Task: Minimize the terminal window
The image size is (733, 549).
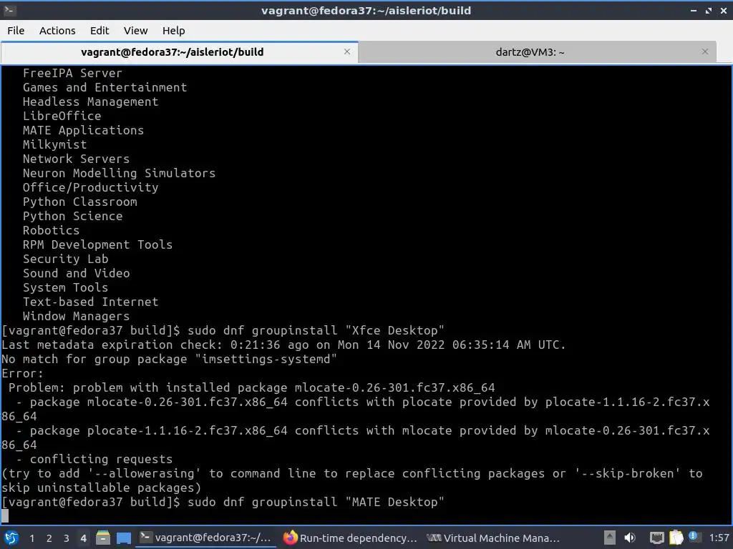Action: pyautogui.click(x=693, y=10)
